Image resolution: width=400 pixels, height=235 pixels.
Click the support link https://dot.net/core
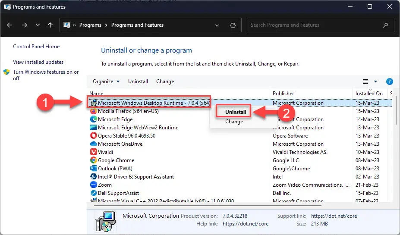point(334,216)
